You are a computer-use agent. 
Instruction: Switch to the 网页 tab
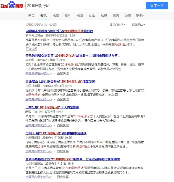click(x=31, y=15)
